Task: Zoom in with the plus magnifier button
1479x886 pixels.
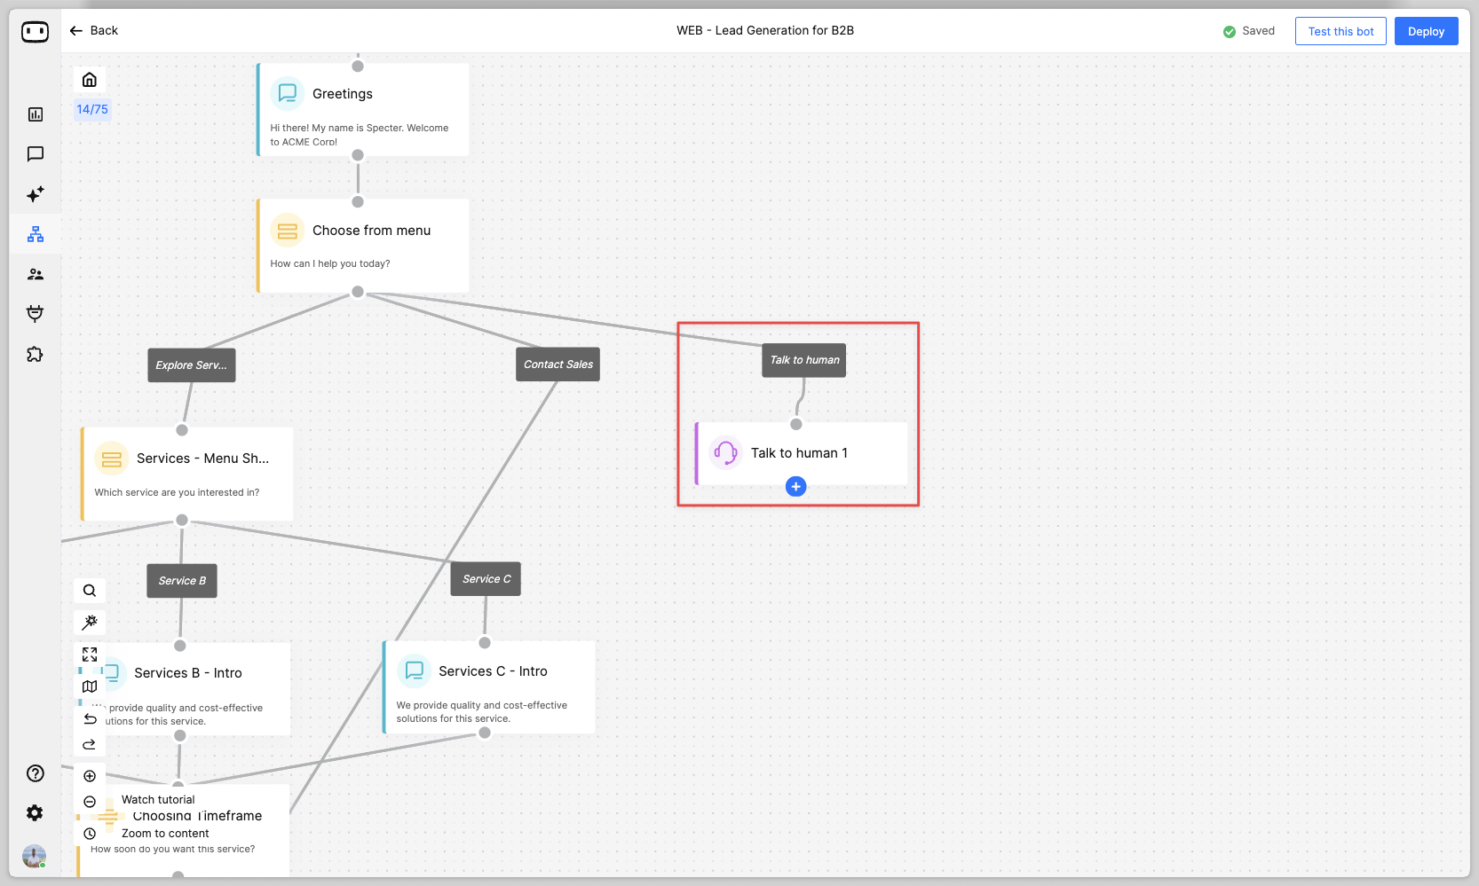Action: point(90,776)
